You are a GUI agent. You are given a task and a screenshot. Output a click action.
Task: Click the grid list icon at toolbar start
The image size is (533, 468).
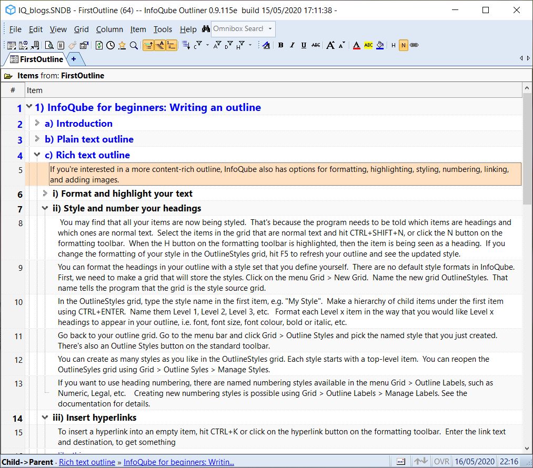[12, 45]
